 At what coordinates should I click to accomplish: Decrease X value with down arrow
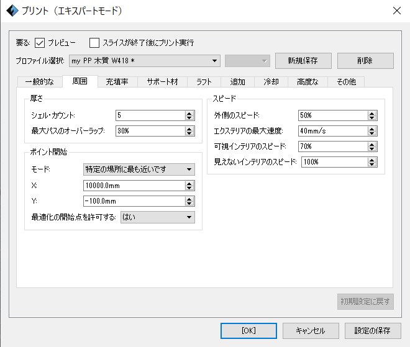pos(189,188)
